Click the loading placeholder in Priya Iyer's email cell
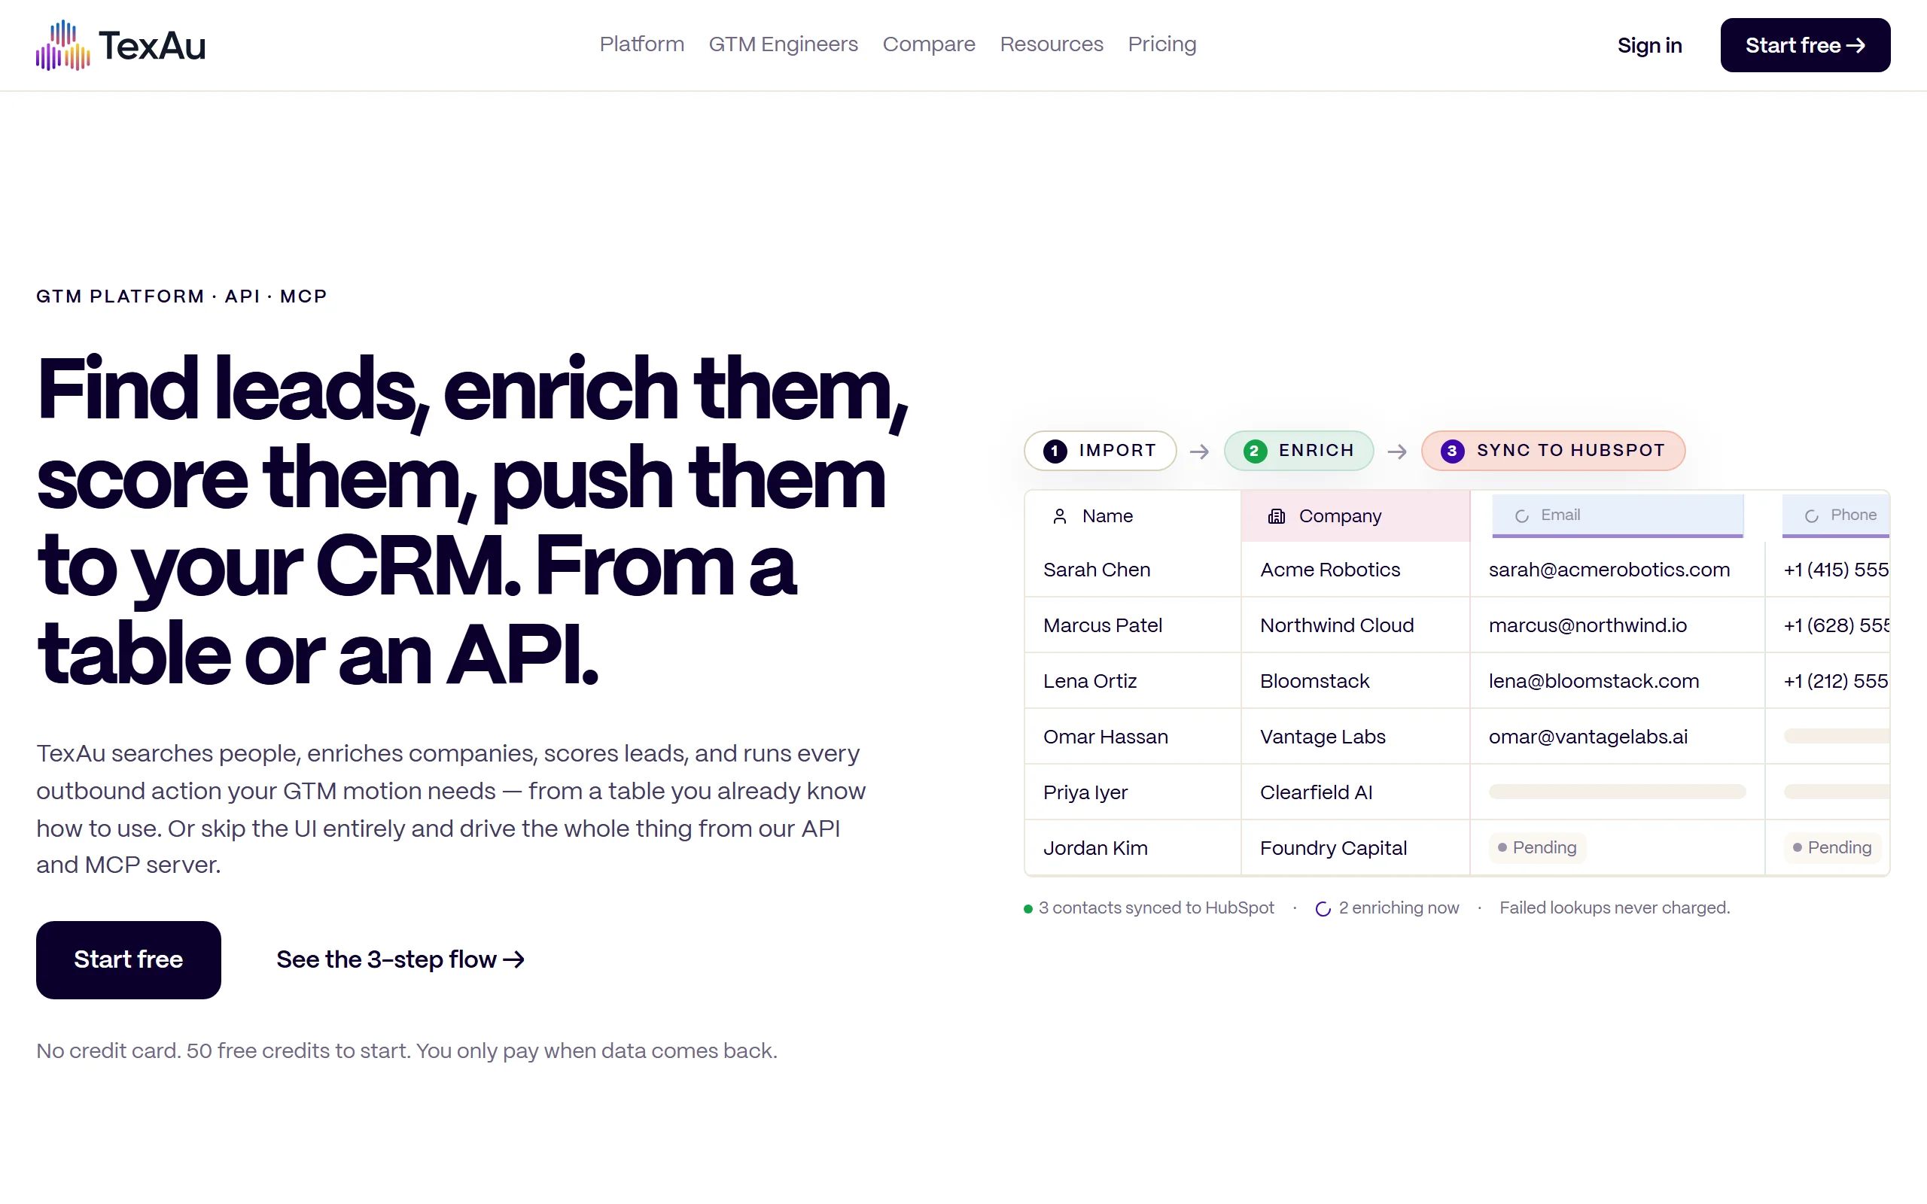This screenshot has height=1204, width=1927. (x=1617, y=792)
